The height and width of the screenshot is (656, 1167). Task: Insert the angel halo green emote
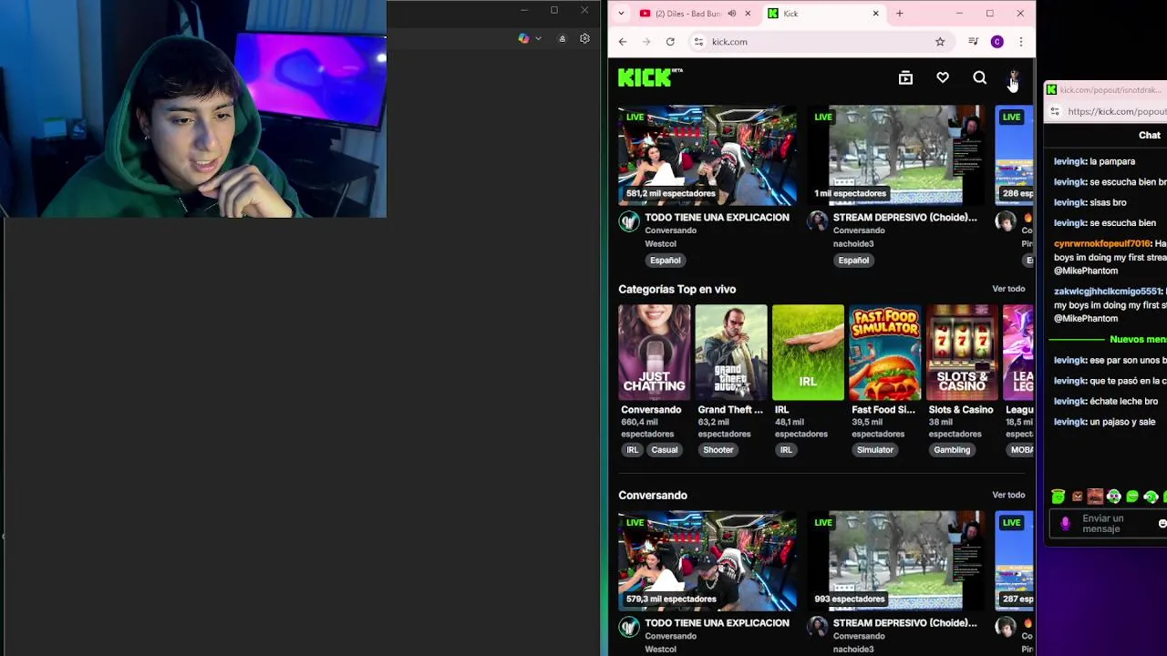pos(1059,497)
